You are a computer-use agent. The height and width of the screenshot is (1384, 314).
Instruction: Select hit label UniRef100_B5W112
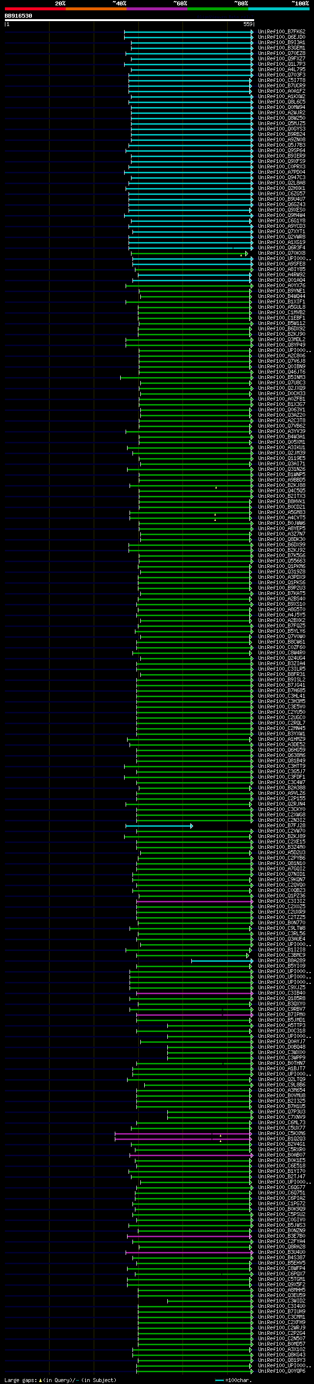[282, 324]
